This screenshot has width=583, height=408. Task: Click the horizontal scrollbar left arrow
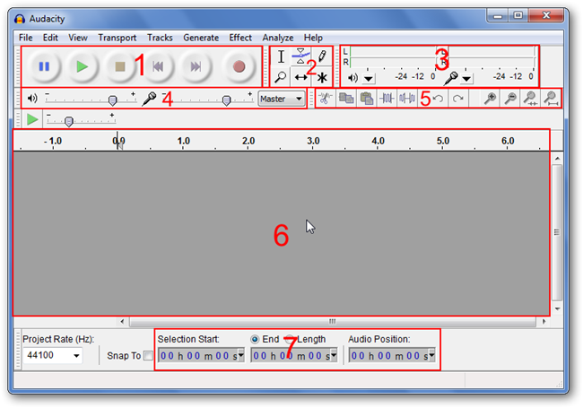(x=123, y=321)
